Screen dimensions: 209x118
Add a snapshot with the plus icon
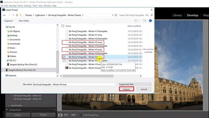coord(55,110)
